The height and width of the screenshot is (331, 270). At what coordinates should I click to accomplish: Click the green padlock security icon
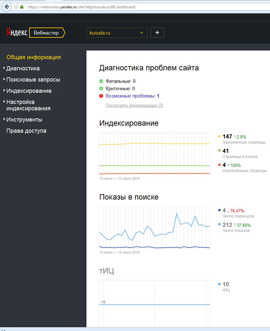[22, 7]
